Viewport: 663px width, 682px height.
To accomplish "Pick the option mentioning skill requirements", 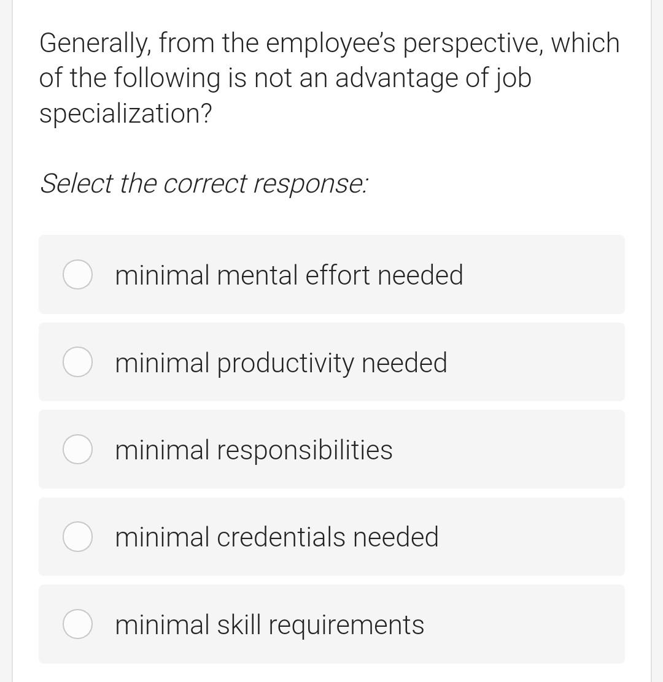I will tap(269, 624).
